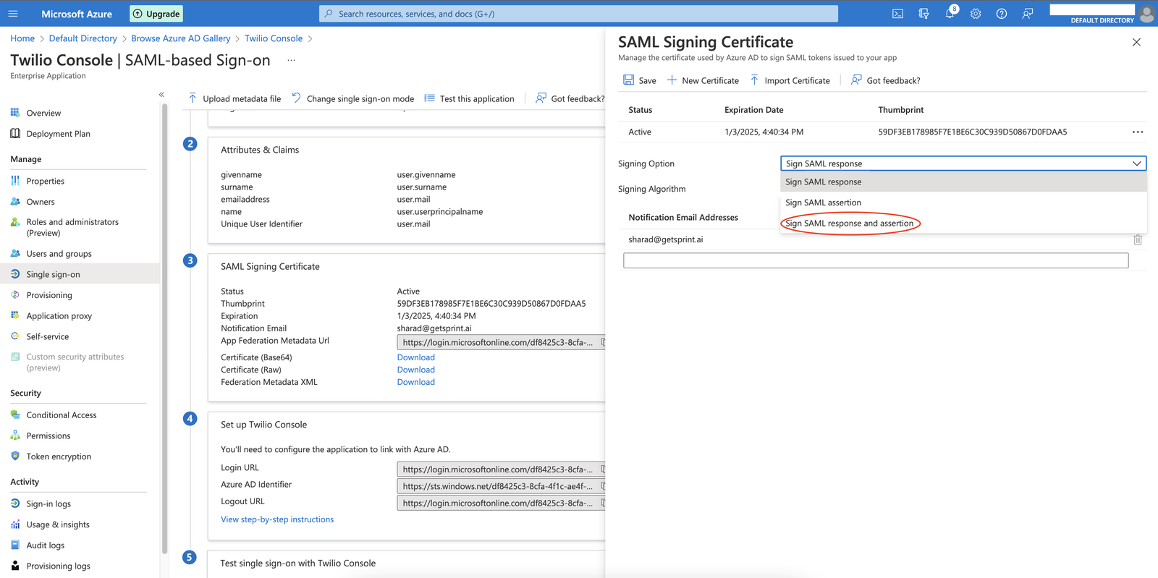Copy the Login URL to clipboard
Image resolution: width=1158 pixels, height=578 pixels.
[602, 469]
